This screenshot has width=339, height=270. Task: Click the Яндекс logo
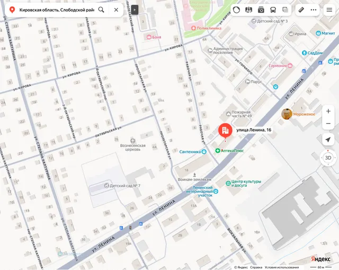[x=321, y=259]
